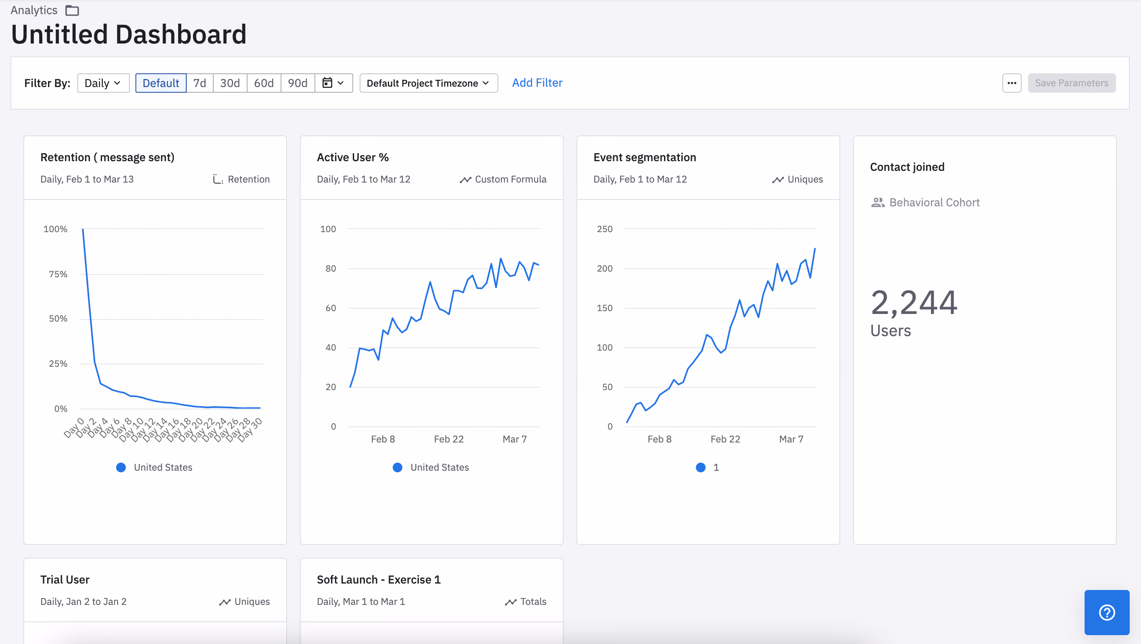Click the Event segmentation Uniques chart icon
Screen dimensions: 1141x644
tap(778, 179)
